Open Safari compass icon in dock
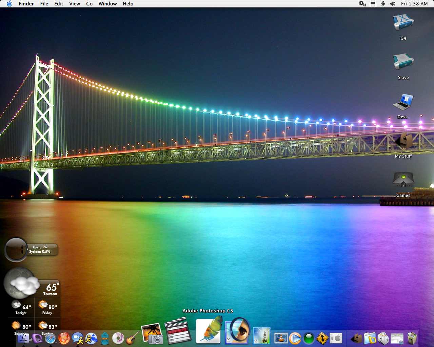This screenshot has height=347, width=434. (x=50, y=338)
